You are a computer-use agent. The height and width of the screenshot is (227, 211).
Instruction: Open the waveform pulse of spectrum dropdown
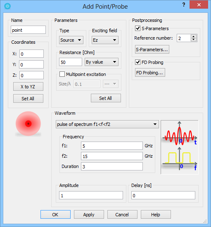(107, 124)
